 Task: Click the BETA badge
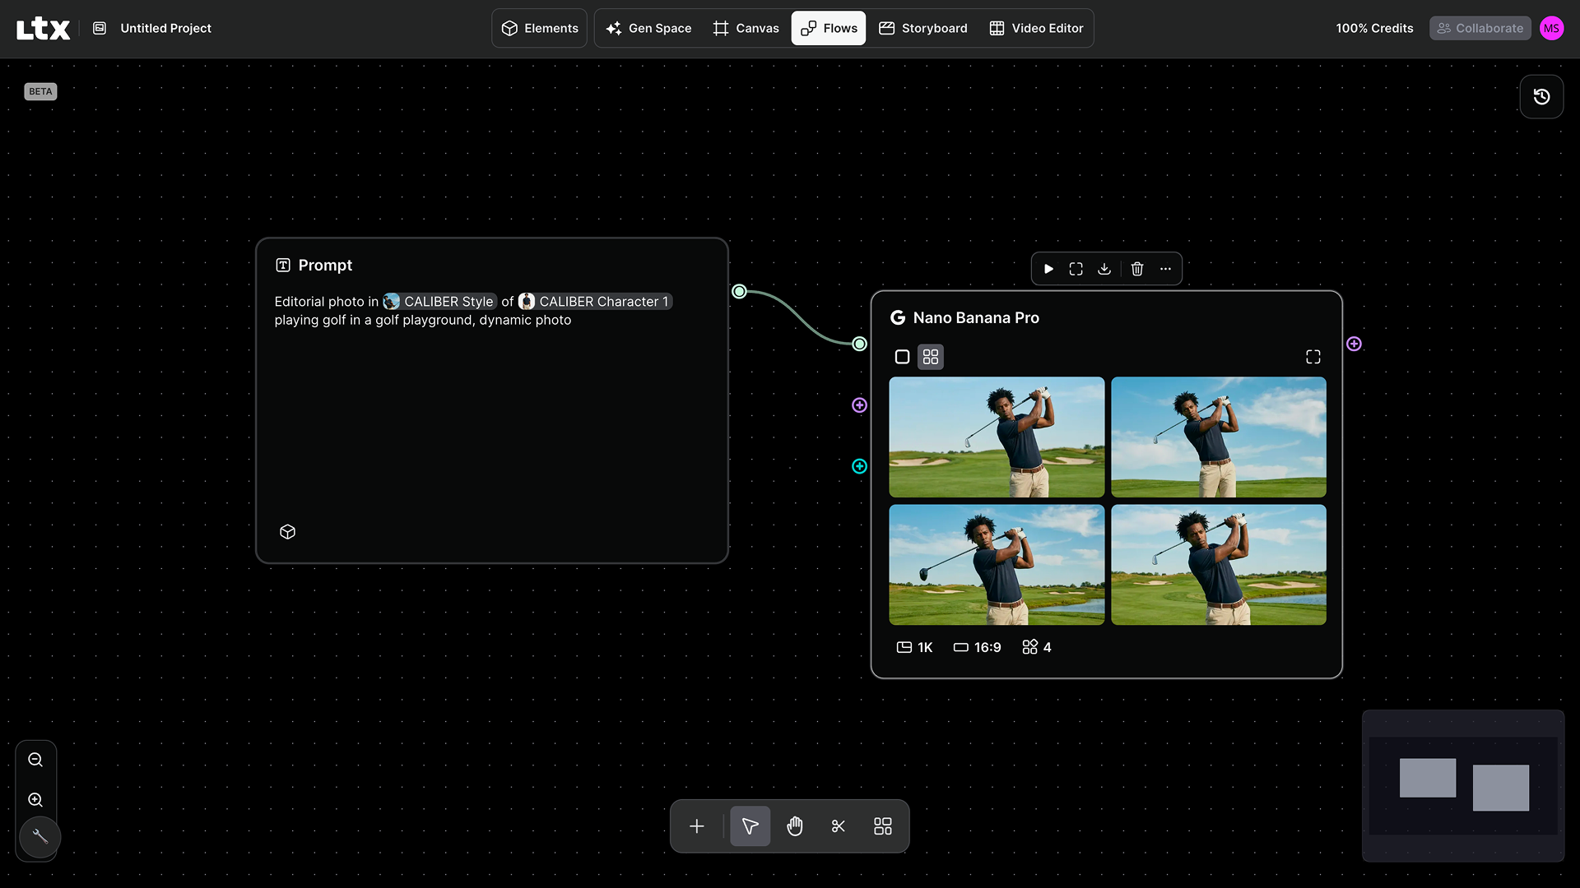pyautogui.click(x=40, y=91)
